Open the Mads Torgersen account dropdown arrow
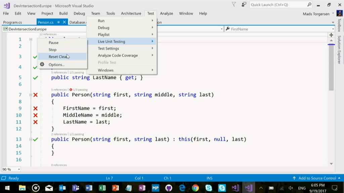 coord(333,13)
